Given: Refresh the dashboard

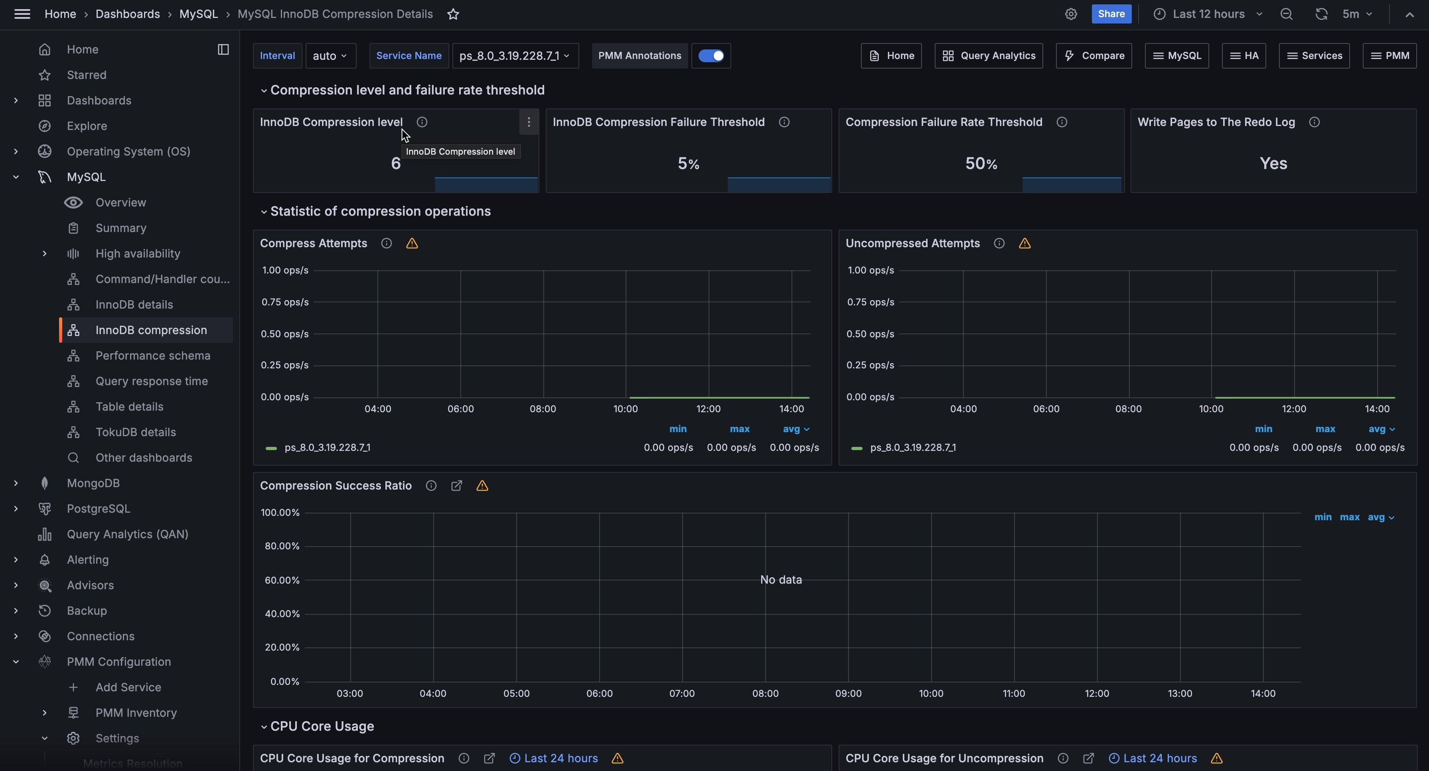Looking at the screenshot, I should (x=1321, y=14).
